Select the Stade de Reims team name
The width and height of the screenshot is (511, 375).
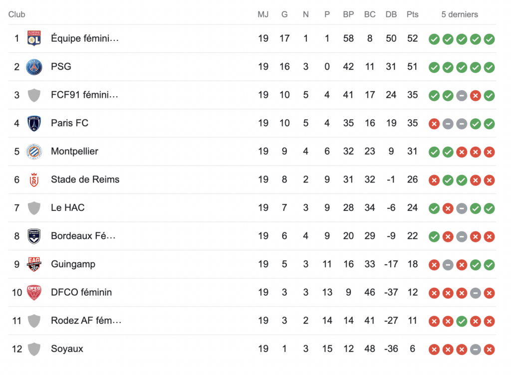[x=85, y=180]
